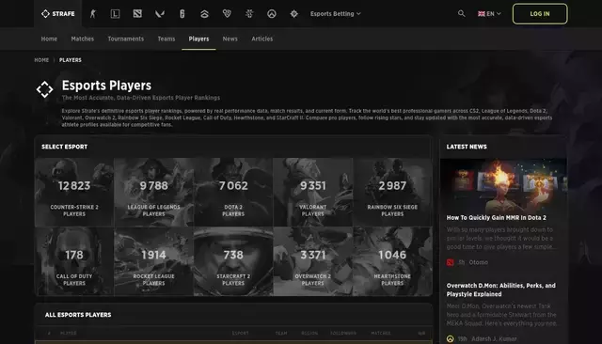The image size is (602, 344).
Task: Select Call of Duty Players card
Action: [x=74, y=261]
